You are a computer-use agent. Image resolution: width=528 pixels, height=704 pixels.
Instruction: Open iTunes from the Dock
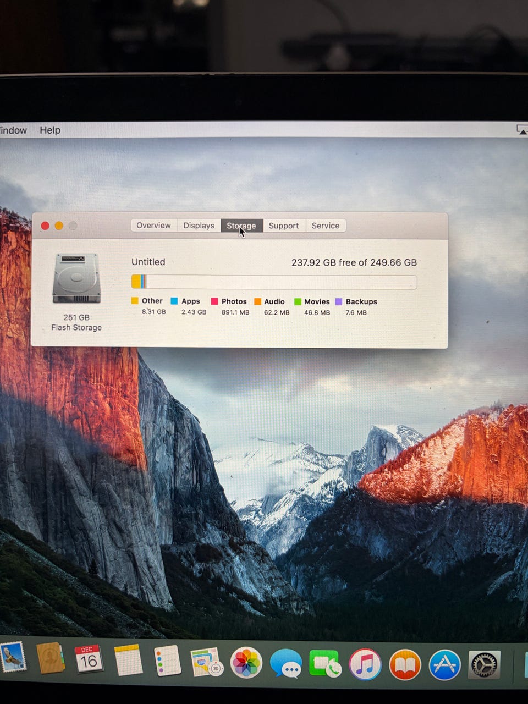[365, 664]
